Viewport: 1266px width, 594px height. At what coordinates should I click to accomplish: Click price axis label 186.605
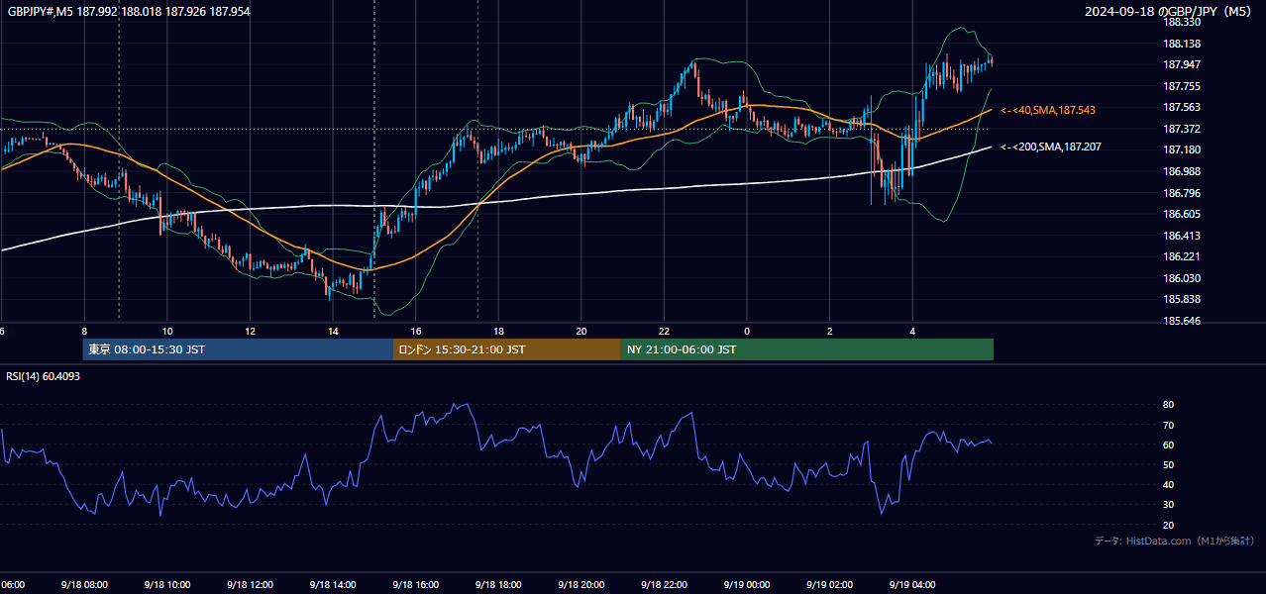(x=1182, y=214)
